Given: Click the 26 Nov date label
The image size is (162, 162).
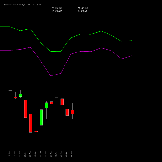Looking at the screenshot, I should click(40, 154).
